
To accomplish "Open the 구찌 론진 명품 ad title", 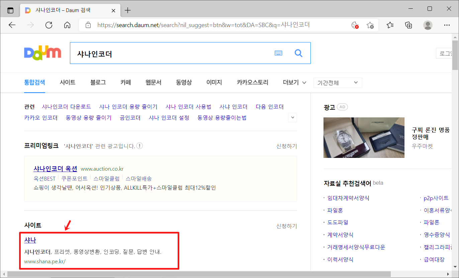I will (x=431, y=133).
